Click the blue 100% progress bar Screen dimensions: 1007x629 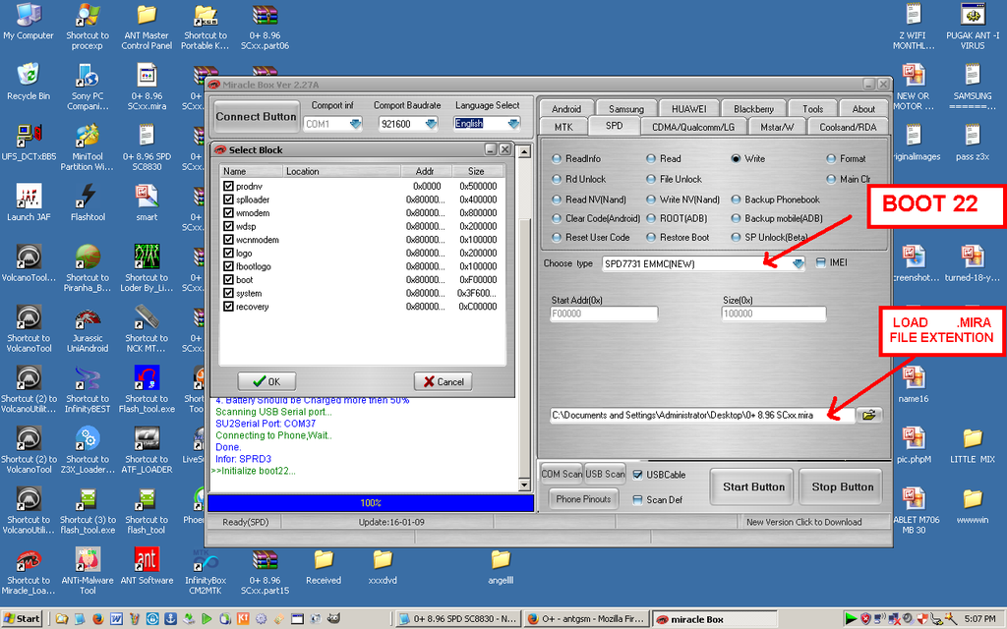tap(371, 503)
